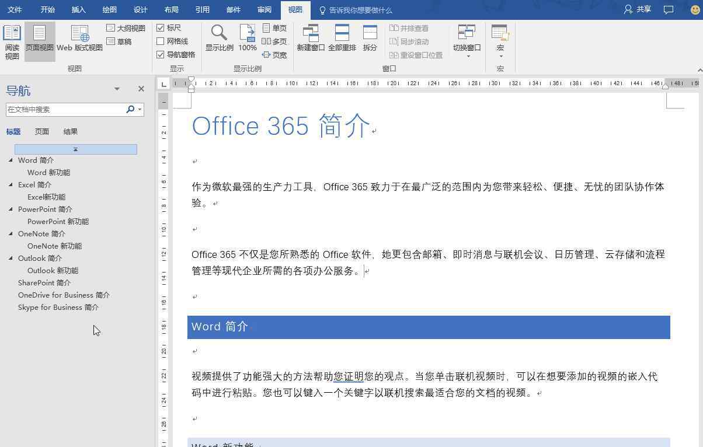703x447 pixels.
Task: Click the New Window icon
Action: pyautogui.click(x=311, y=34)
